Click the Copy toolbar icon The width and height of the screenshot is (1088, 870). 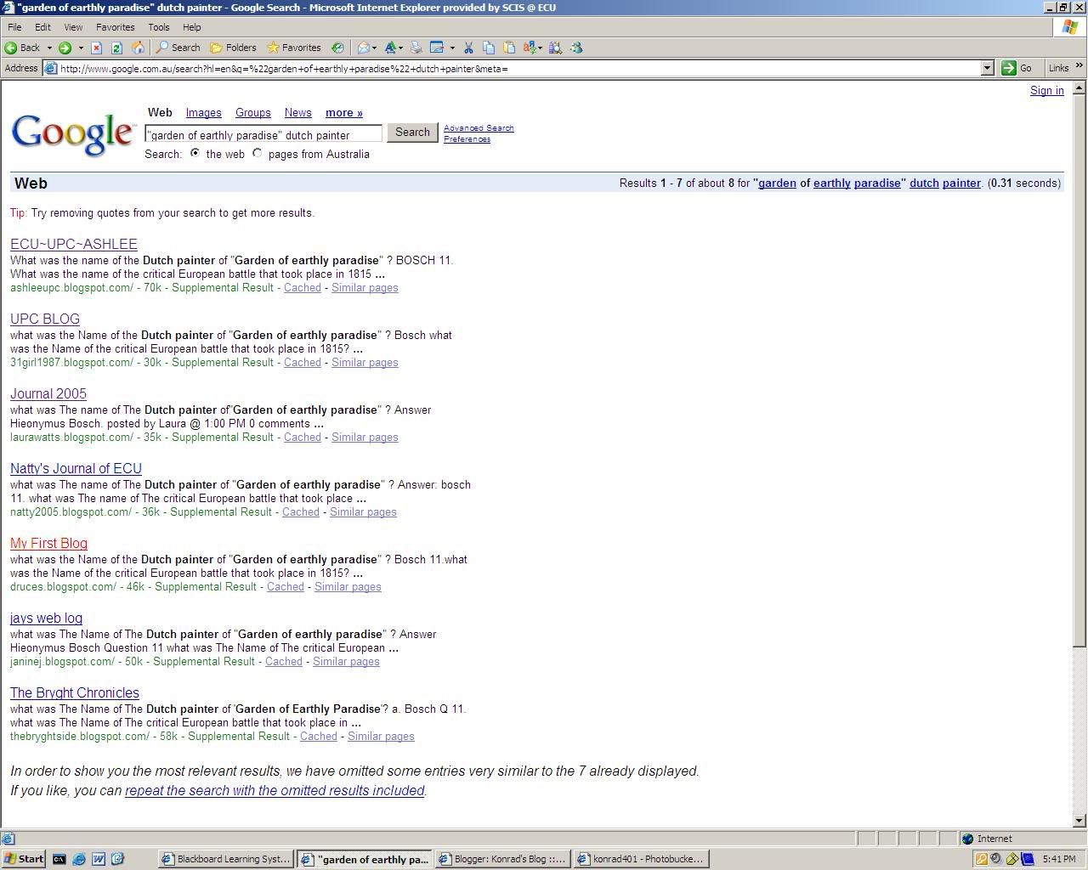(489, 48)
